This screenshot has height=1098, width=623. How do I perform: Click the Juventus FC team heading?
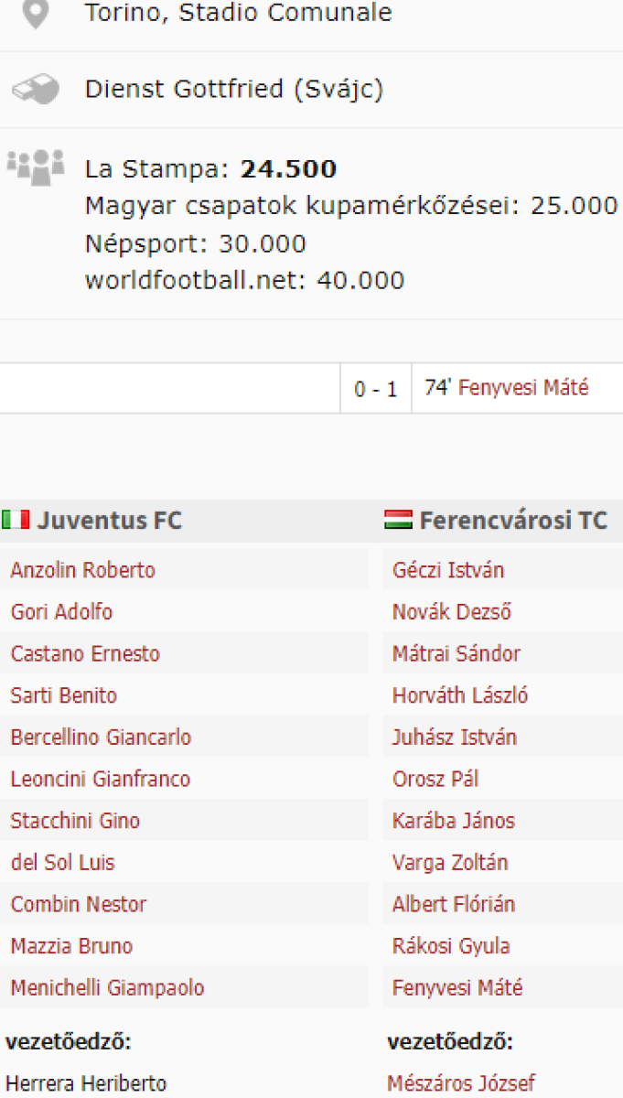point(110,521)
